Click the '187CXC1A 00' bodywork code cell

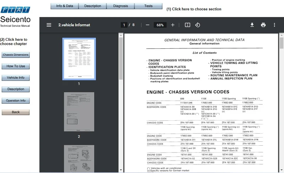point(250,158)
